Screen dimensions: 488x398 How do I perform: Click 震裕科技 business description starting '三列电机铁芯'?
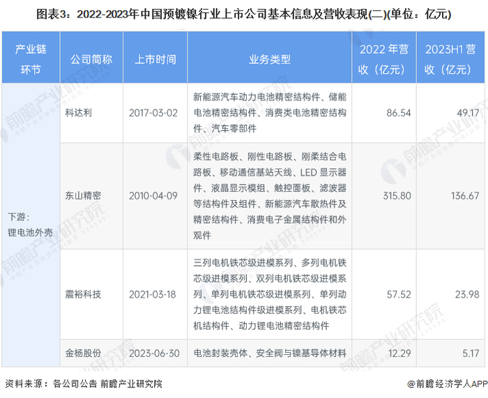[x=270, y=294]
